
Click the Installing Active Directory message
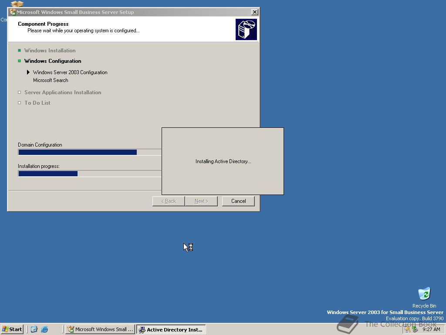[223, 161]
